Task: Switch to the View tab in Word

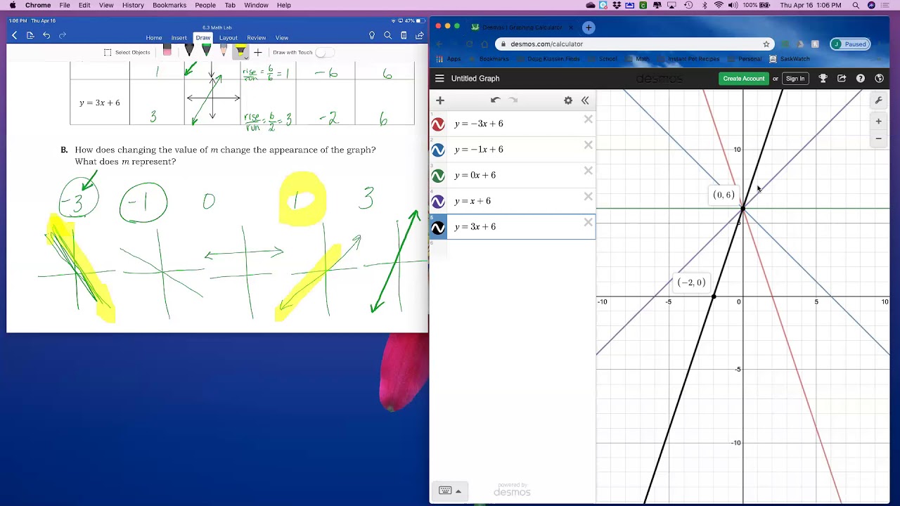Action: point(282,38)
